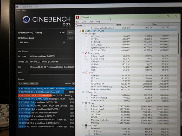Image resolution: width=182 pixels, height=136 pixels.
Task: Collapse the Temperatures tree section
Action: [x=83, y=53]
